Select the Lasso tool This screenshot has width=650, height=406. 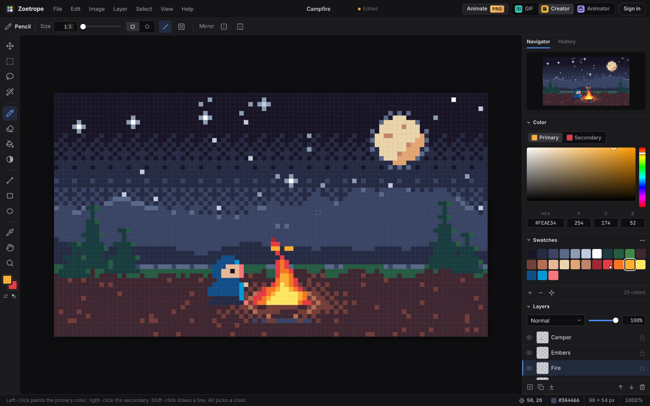[10, 77]
